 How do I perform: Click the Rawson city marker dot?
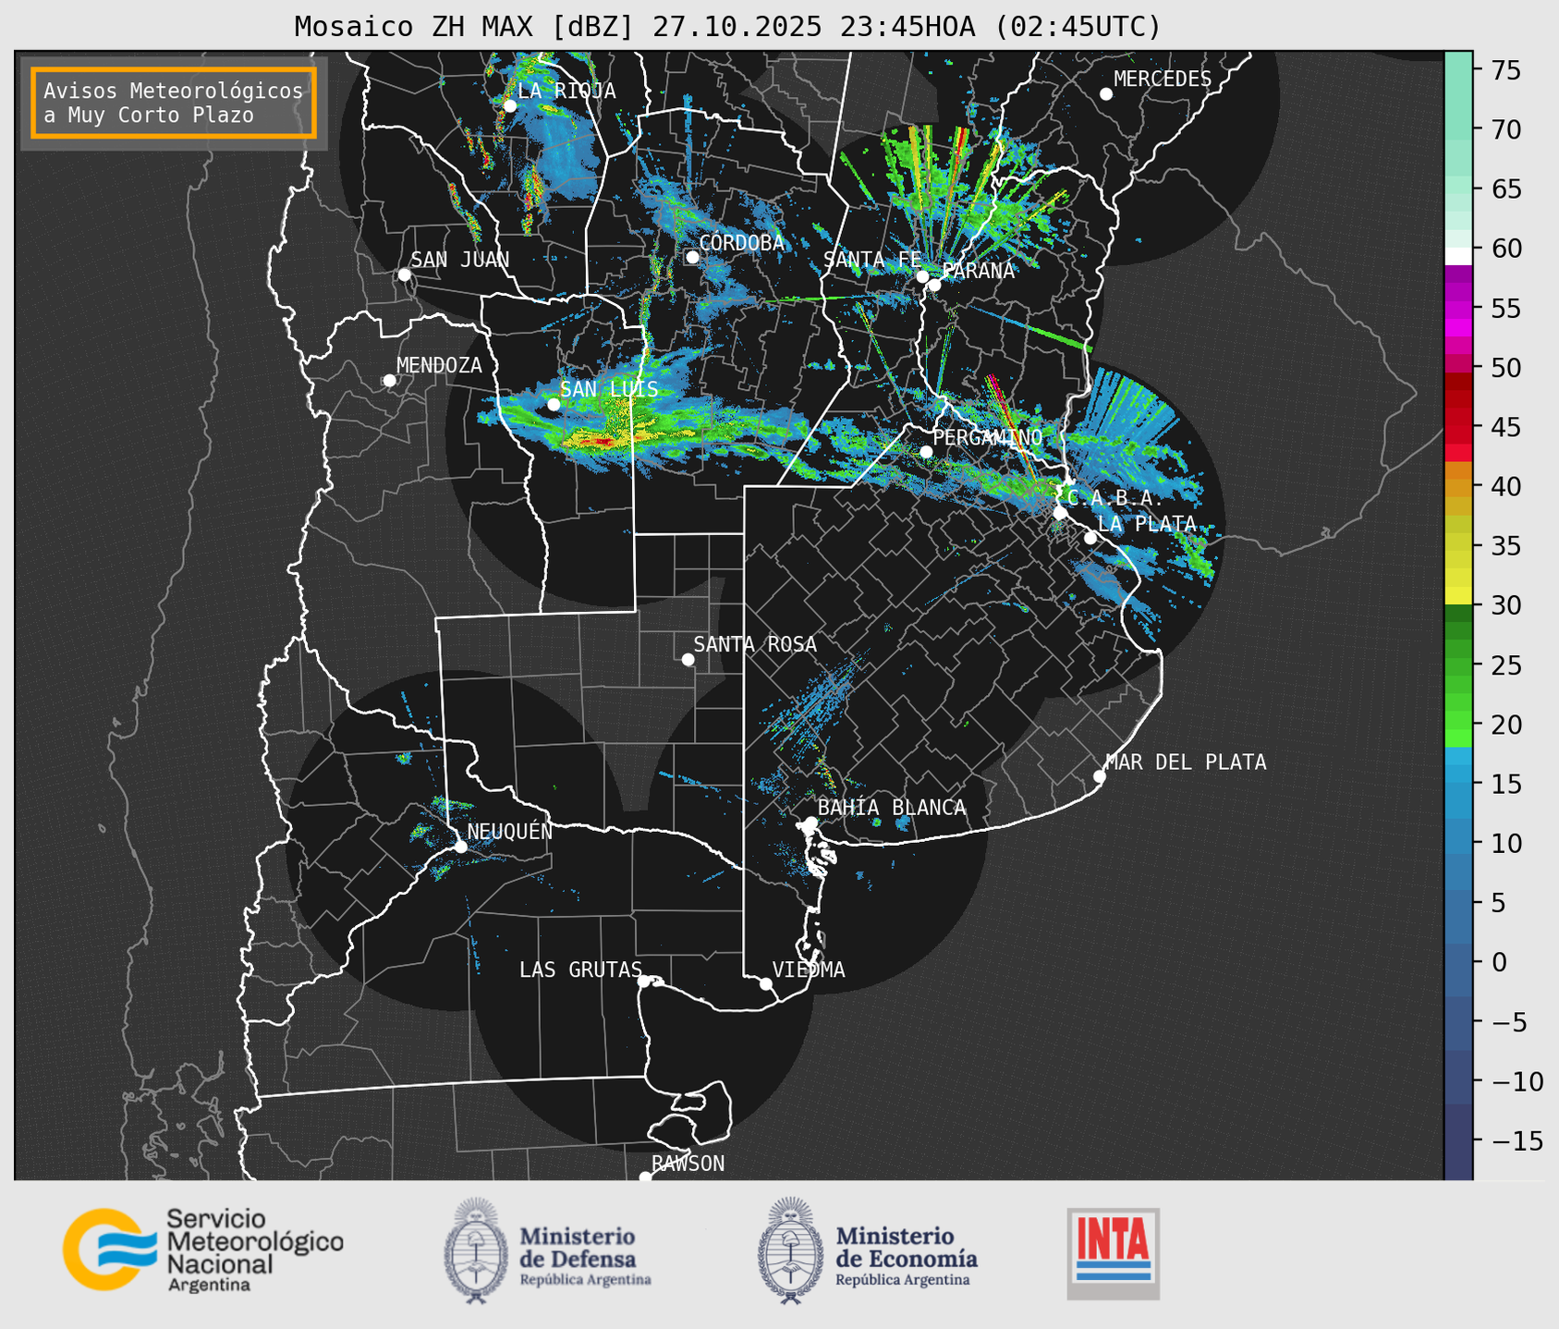pyautogui.click(x=645, y=1177)
